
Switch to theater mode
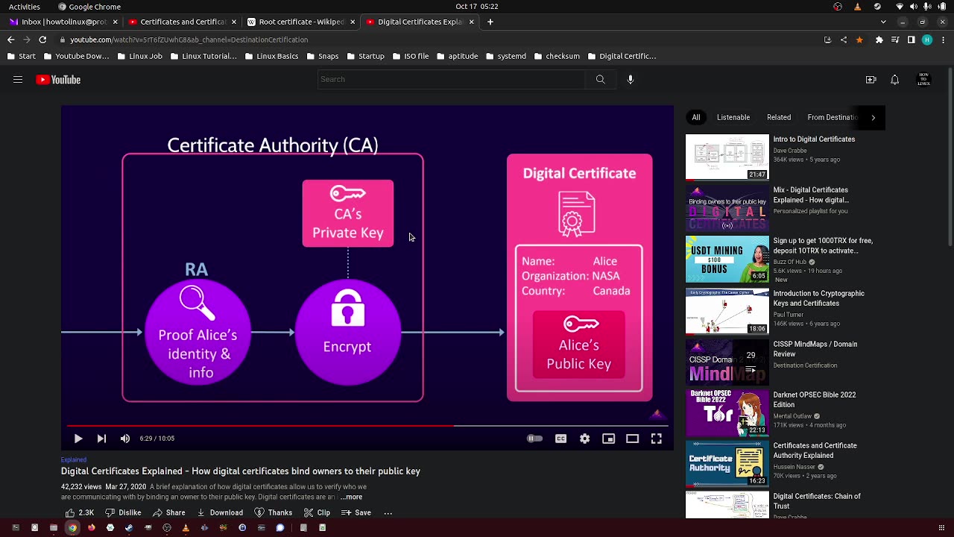coord(633,439)
